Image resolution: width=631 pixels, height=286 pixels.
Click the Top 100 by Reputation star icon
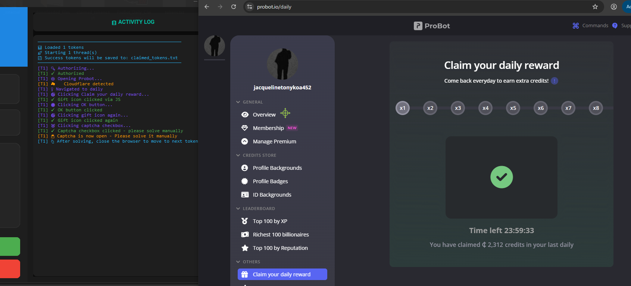[245, 248]
